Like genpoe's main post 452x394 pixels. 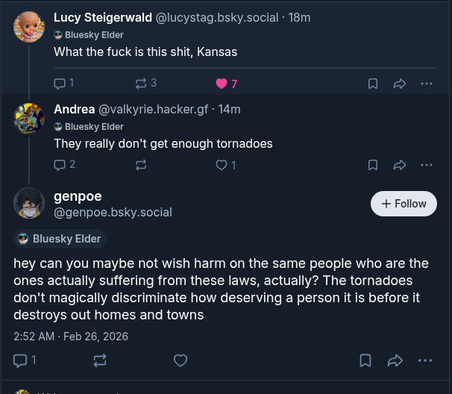click(180, 360)
